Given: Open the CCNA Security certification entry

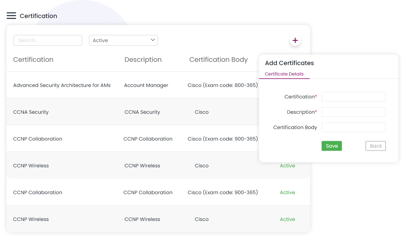Looking at the screenshot, I should [31, 112].
